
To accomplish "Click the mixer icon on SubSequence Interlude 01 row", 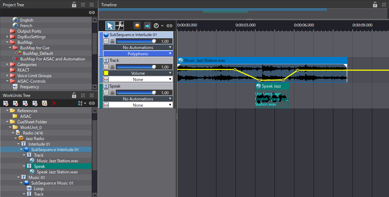I will (x=112, y=41).
